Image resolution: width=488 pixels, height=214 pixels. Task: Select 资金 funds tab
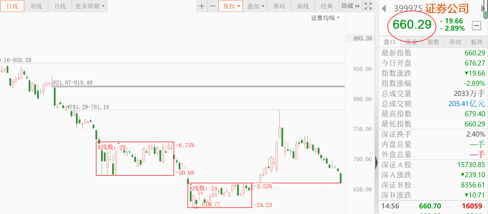tap(411, 42)
